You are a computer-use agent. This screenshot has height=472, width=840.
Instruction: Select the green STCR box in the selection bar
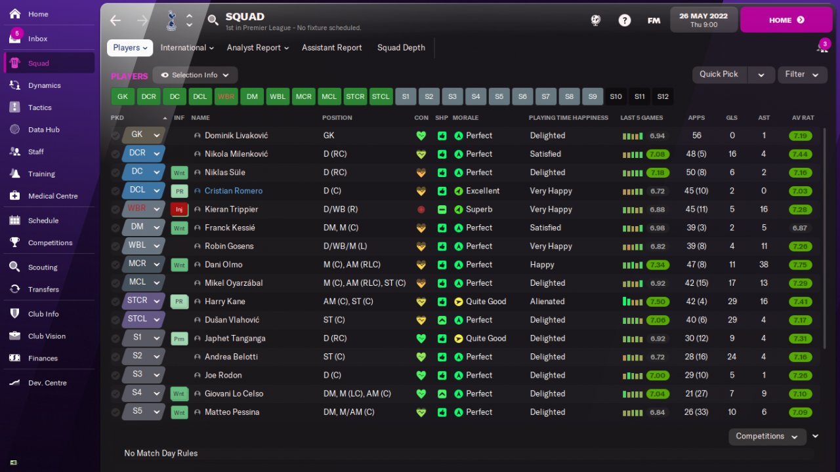pyautogui.click(x=355, y=96)
